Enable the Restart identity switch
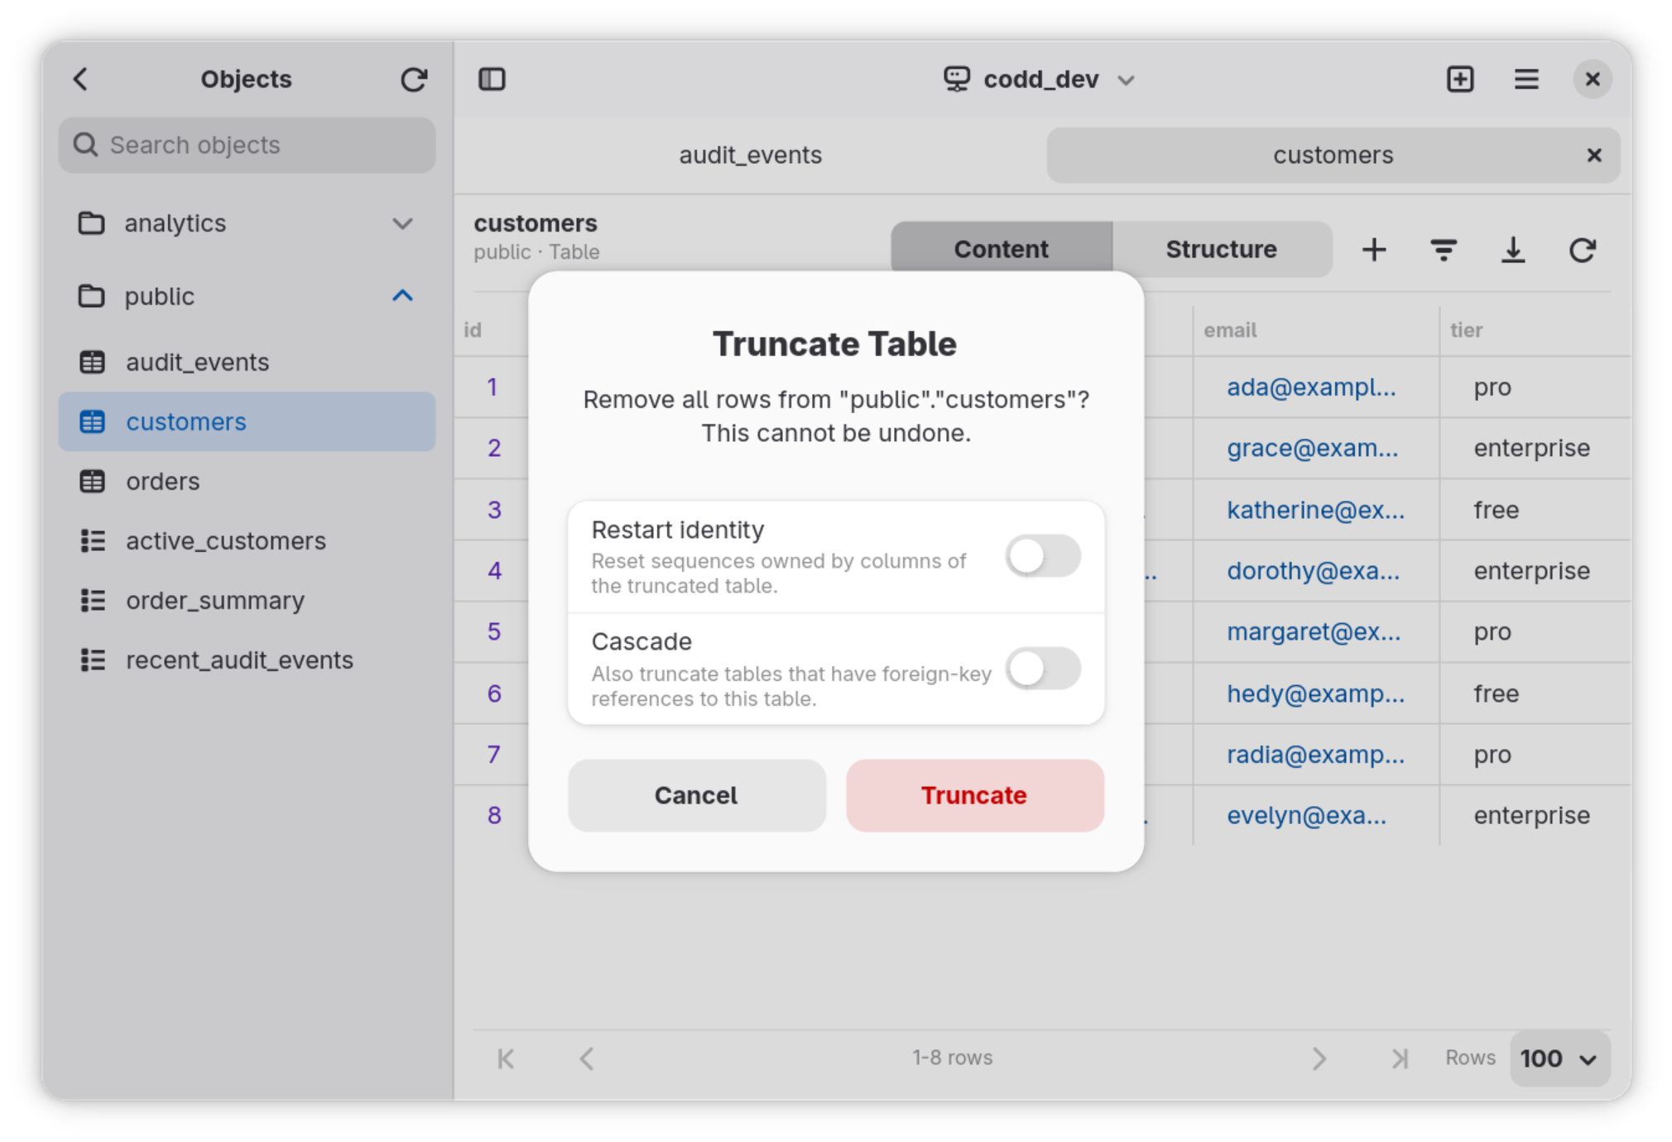1672x1142 pixels. [x=1043, y=556]
